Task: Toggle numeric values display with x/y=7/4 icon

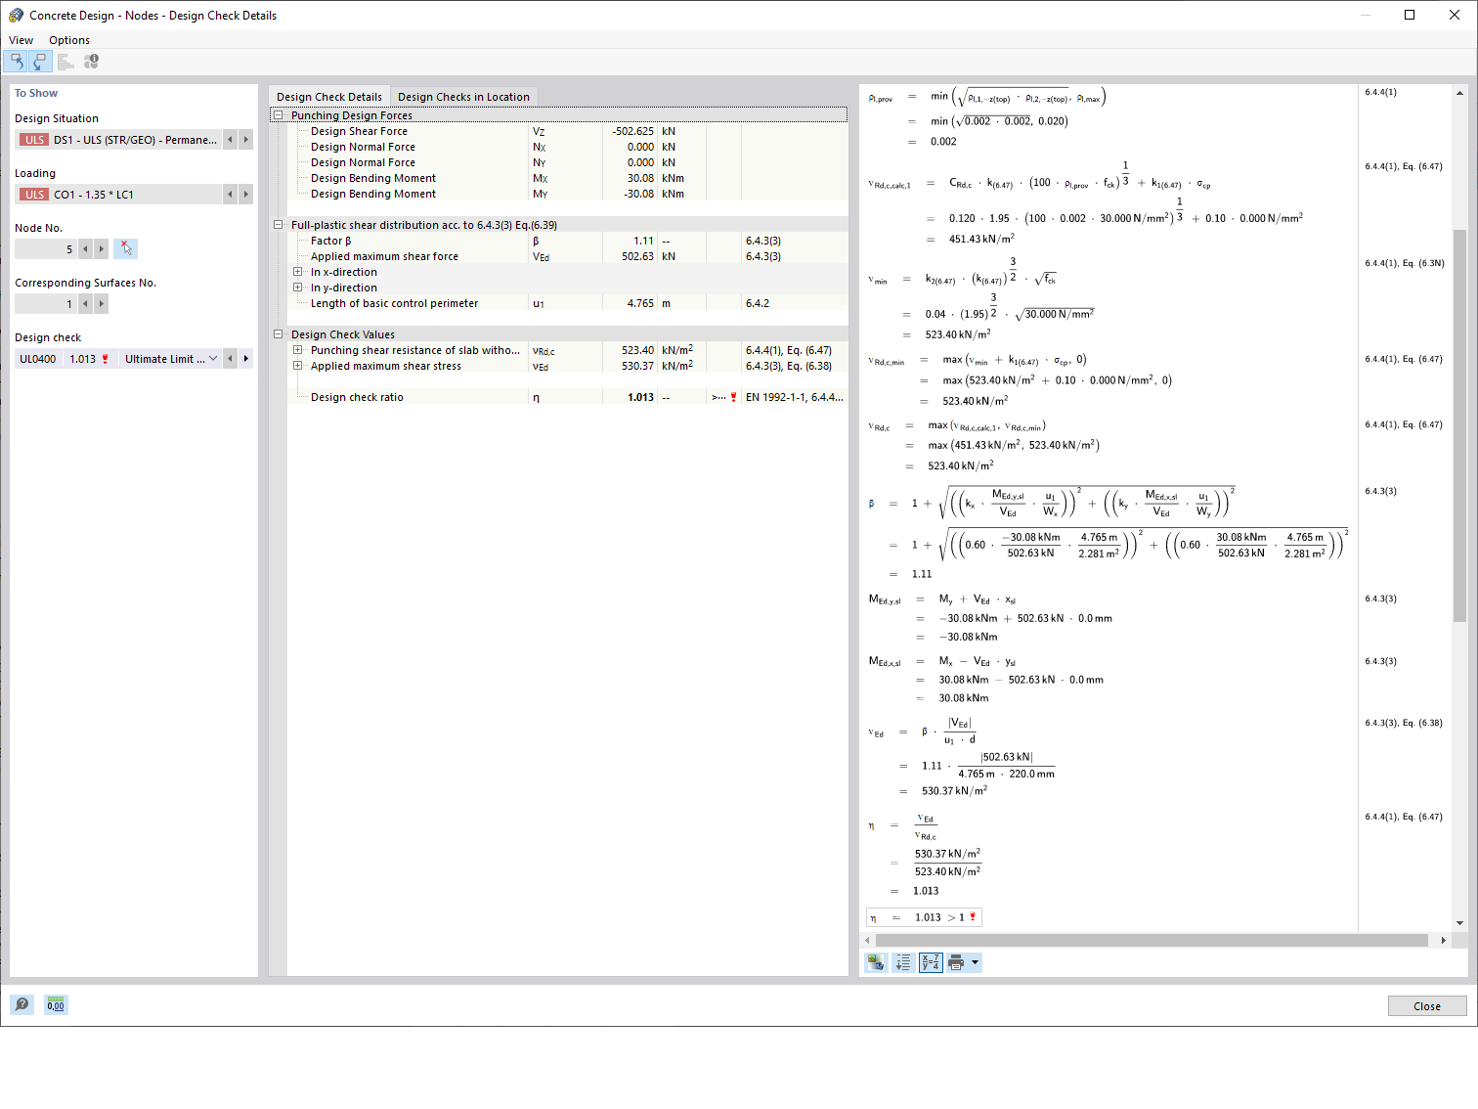Action: pos(930,961)
